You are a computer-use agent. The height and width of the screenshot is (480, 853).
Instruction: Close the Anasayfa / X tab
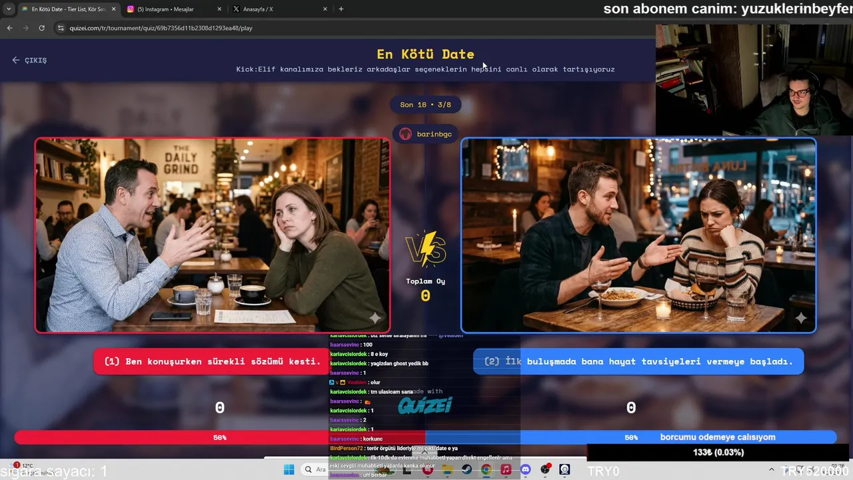325,9
